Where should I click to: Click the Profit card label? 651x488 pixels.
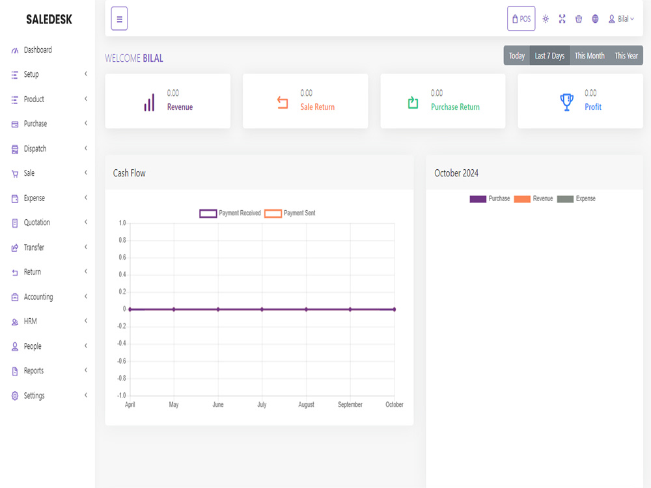click(593, 107)
